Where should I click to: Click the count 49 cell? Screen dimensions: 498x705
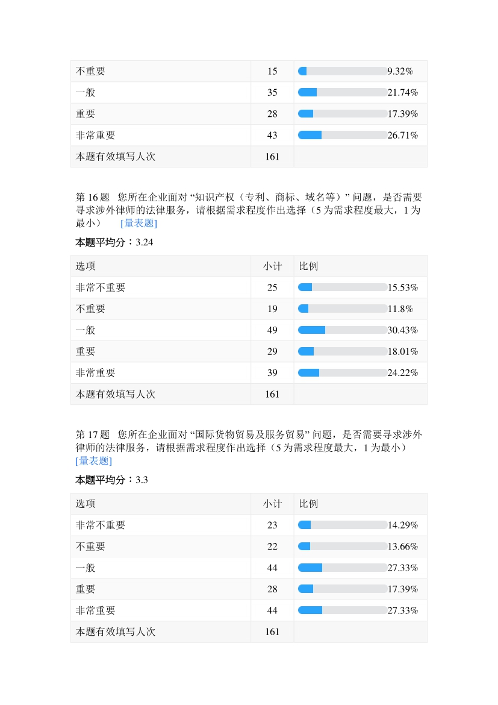coord(272,330)
